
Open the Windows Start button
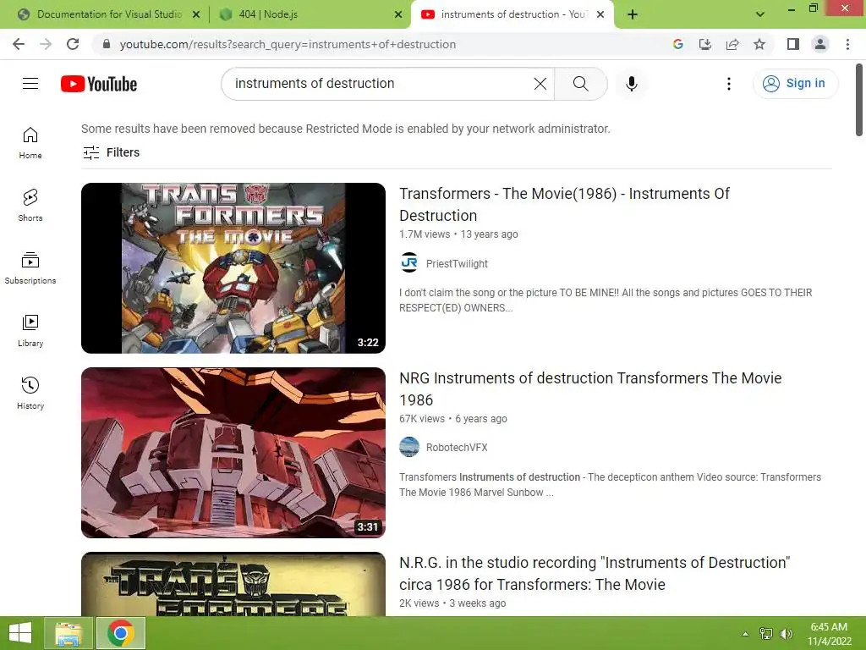point(20,633)
